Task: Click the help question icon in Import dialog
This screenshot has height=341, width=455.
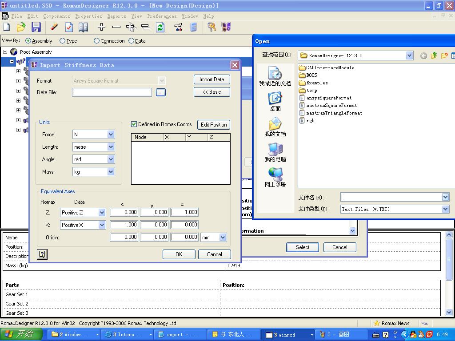Action: pos(42,254)
